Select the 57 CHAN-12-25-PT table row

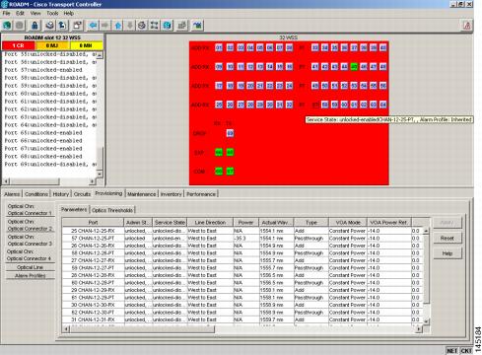[x=242, y=238]
